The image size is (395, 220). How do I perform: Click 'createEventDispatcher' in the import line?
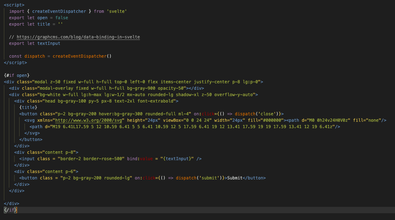pos(59,11)
